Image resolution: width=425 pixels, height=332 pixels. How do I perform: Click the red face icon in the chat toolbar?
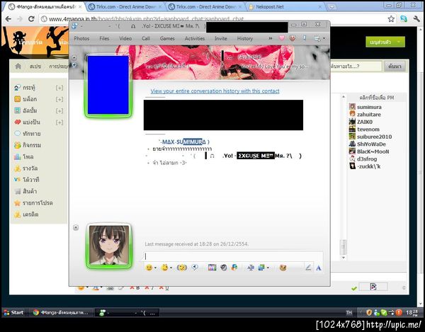292,38
